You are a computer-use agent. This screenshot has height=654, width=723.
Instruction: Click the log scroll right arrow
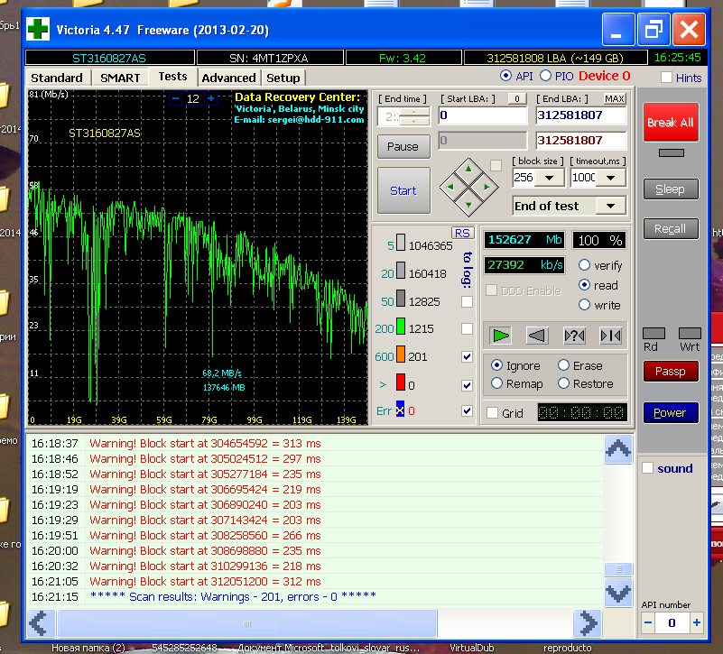(x=588, y=623)
